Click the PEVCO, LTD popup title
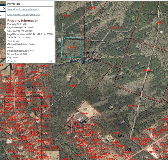Viewport: 168px width, 160px height. tap(13, 4)
